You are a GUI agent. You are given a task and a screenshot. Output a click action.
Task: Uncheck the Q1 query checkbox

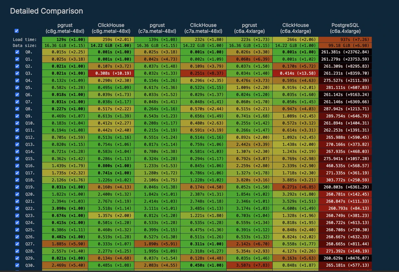17,59
